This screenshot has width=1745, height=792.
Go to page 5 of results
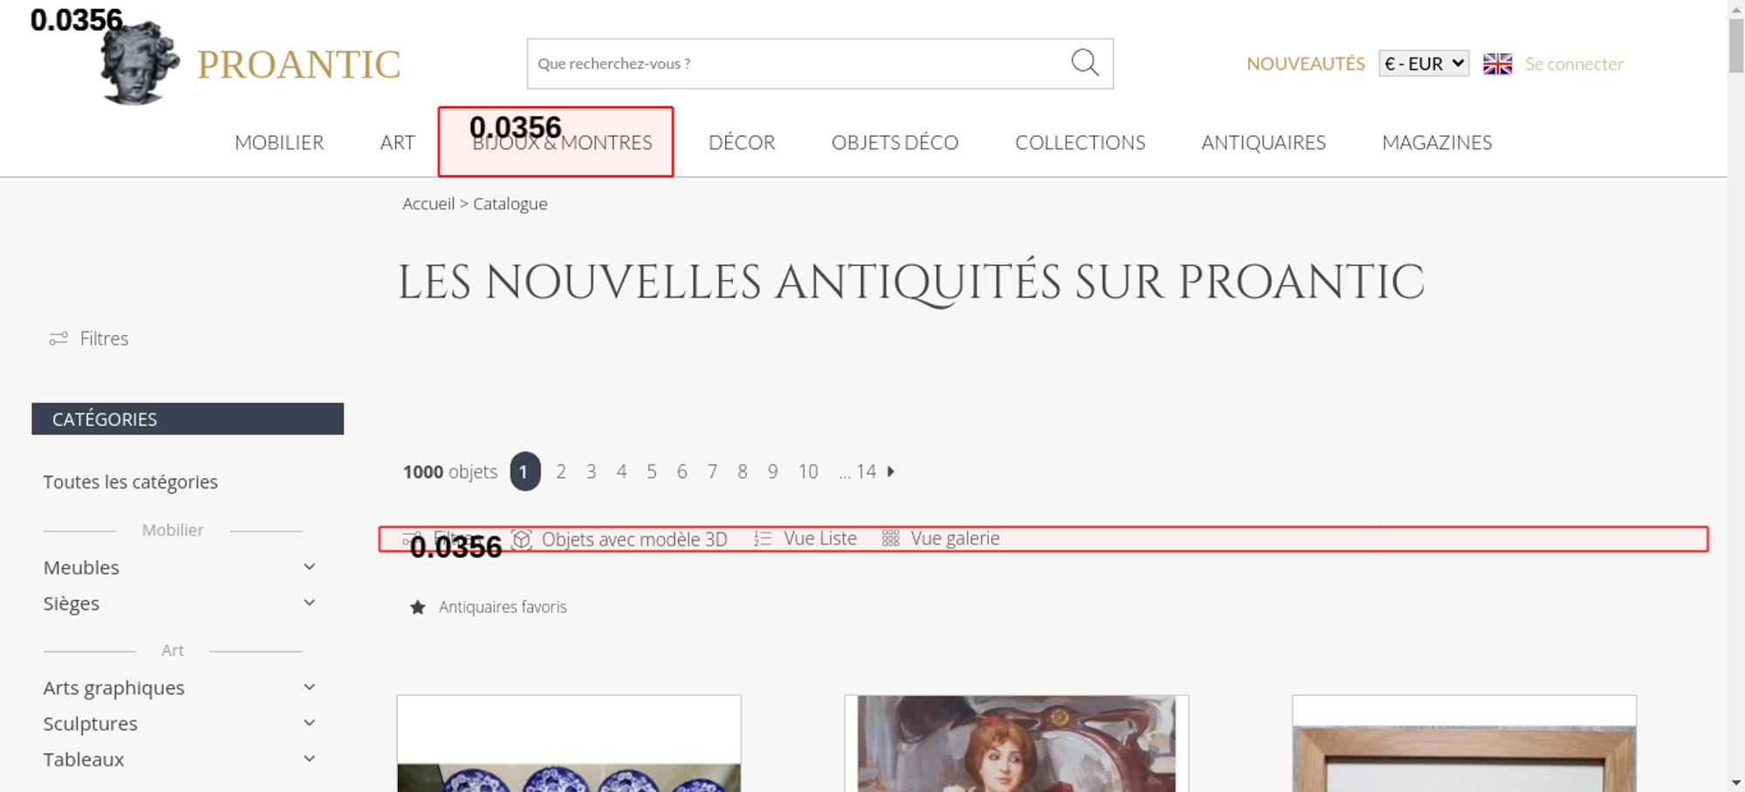click(652, 472)
